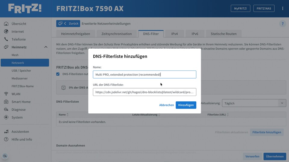Click the Hinzufügen button in dialog
This screenshot has width=289, height=162.
[x=186, y=105]
